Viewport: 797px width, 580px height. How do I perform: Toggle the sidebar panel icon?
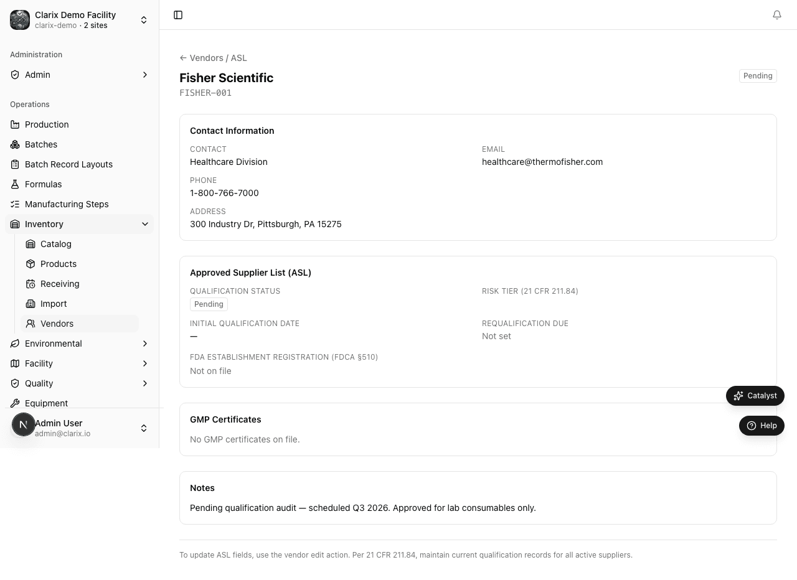tap(178, 15)
